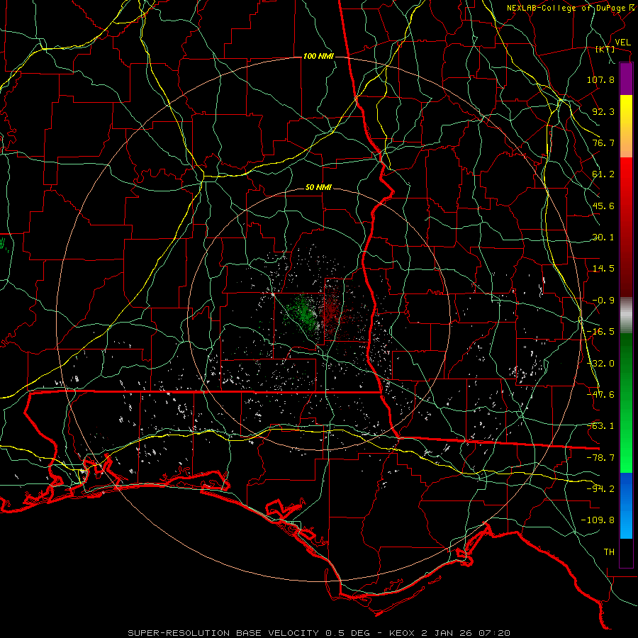This screenshot has width=638, height=638.
Task: Click the 107.8 velocity scale value
Action: [600, 79]
